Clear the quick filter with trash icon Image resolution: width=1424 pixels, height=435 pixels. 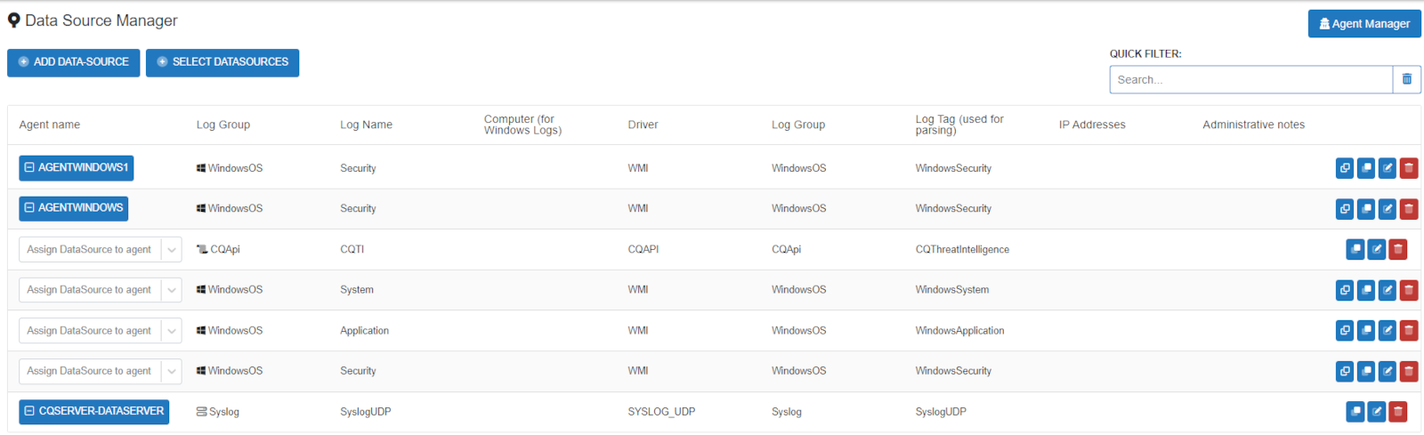[1407, 79]
